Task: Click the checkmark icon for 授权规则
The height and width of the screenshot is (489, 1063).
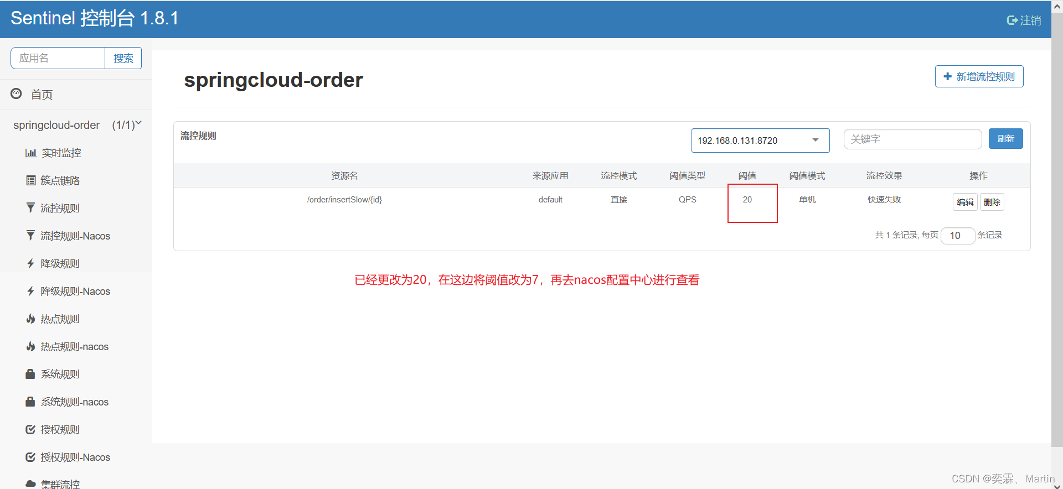Action: [x=31, y=429]
